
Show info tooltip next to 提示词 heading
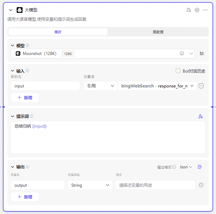click(x=31, y=117)
